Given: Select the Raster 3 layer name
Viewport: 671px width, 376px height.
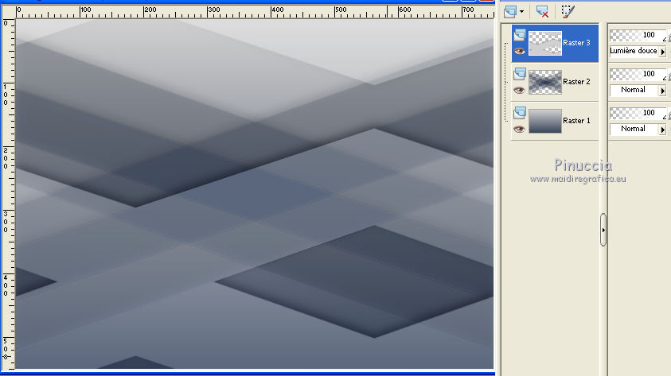Looking at the screenshot, I should pos(576,43).
